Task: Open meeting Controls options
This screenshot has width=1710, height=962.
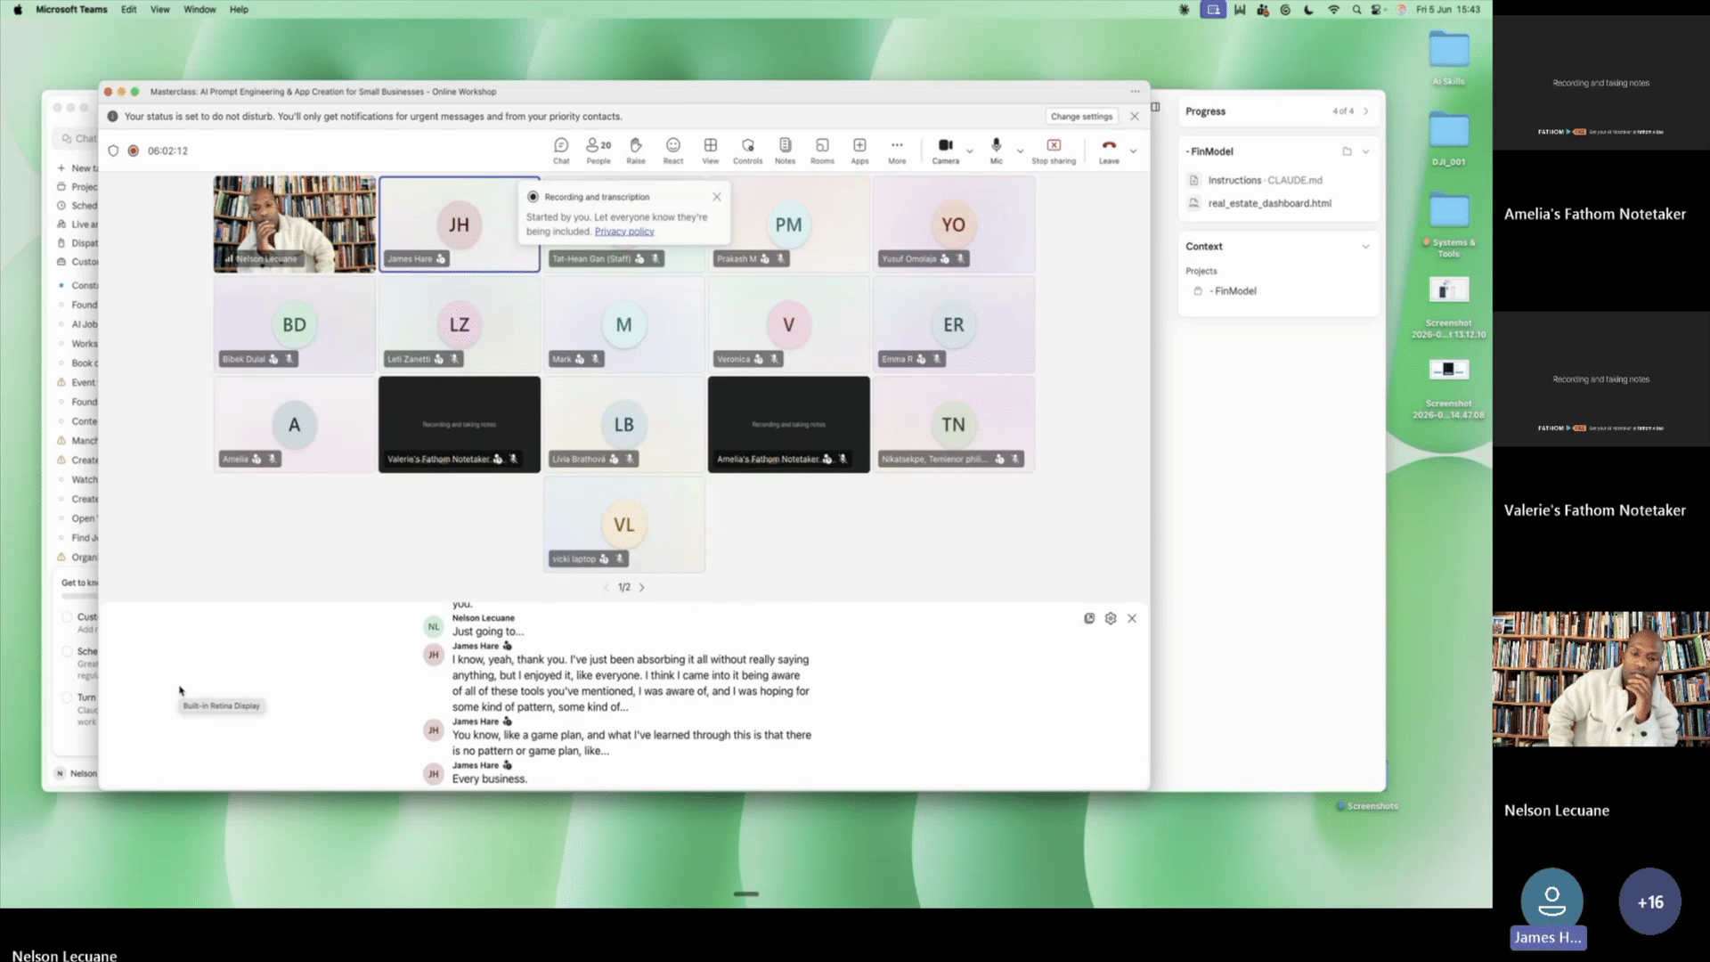Action: click(x=748, y=151)
